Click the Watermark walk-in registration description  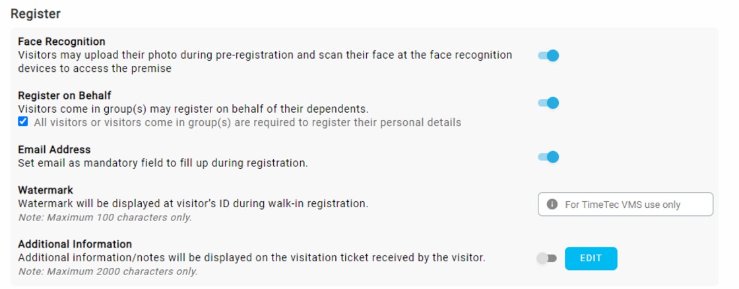click(193, 204)
